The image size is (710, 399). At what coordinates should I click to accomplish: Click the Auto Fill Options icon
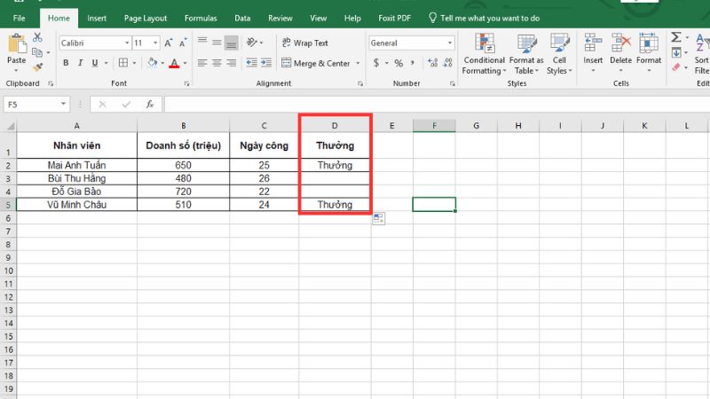pos(378,218)
